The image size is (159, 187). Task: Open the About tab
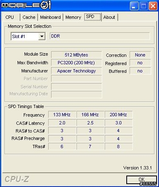[109, 17]
